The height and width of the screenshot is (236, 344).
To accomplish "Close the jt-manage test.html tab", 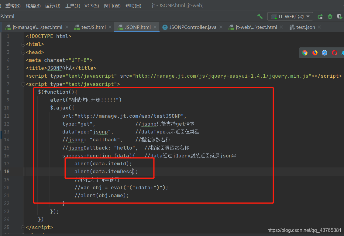I will (x=67, y=27).
